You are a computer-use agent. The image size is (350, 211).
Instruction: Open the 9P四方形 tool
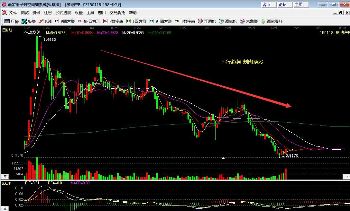89,22
